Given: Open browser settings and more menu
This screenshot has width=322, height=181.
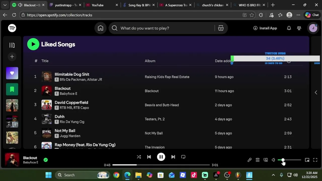Looking at the screenshot, I should (x=298, y=15).
